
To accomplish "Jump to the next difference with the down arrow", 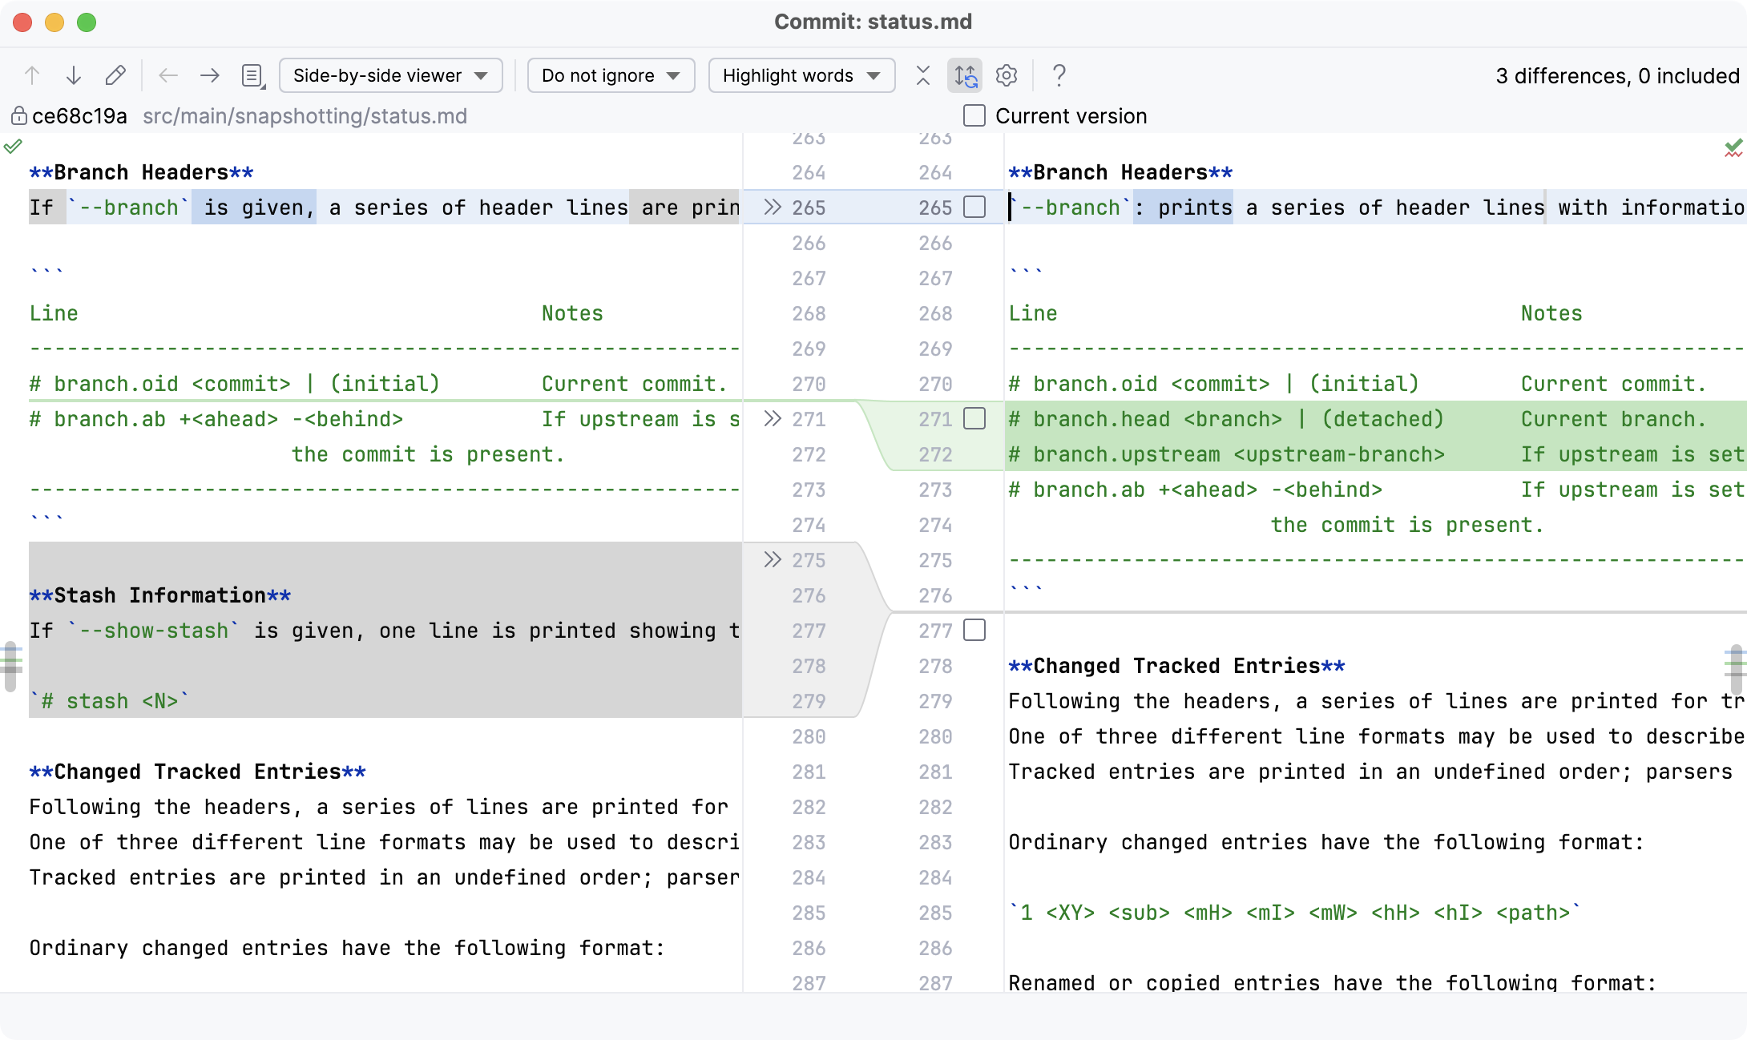I will (x=74, y=75).
